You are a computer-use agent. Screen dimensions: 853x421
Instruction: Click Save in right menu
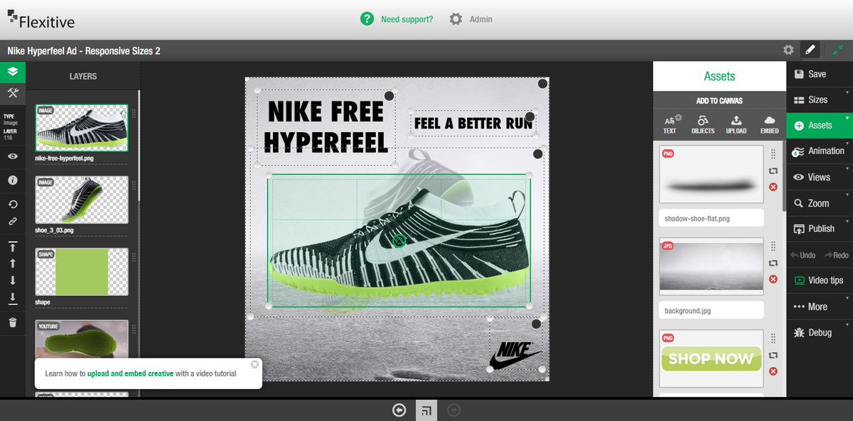click(819, 74)
